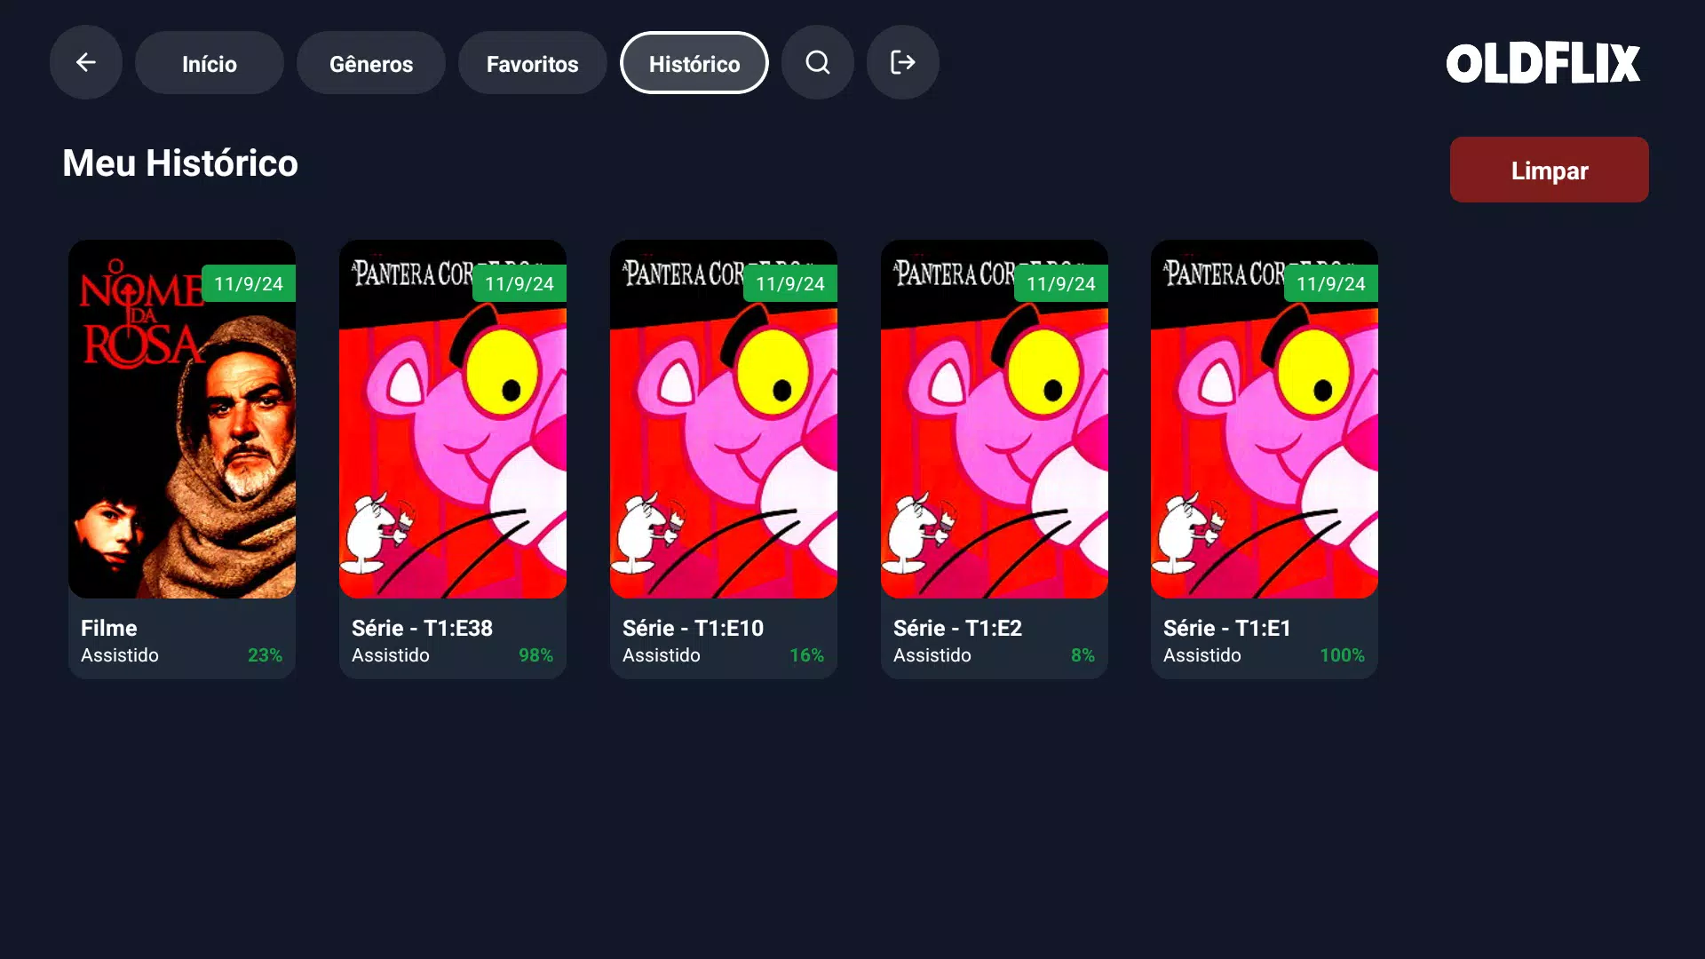Click the OLDFLIX logo
The image size is (1705, 959).
[1543, 64]
